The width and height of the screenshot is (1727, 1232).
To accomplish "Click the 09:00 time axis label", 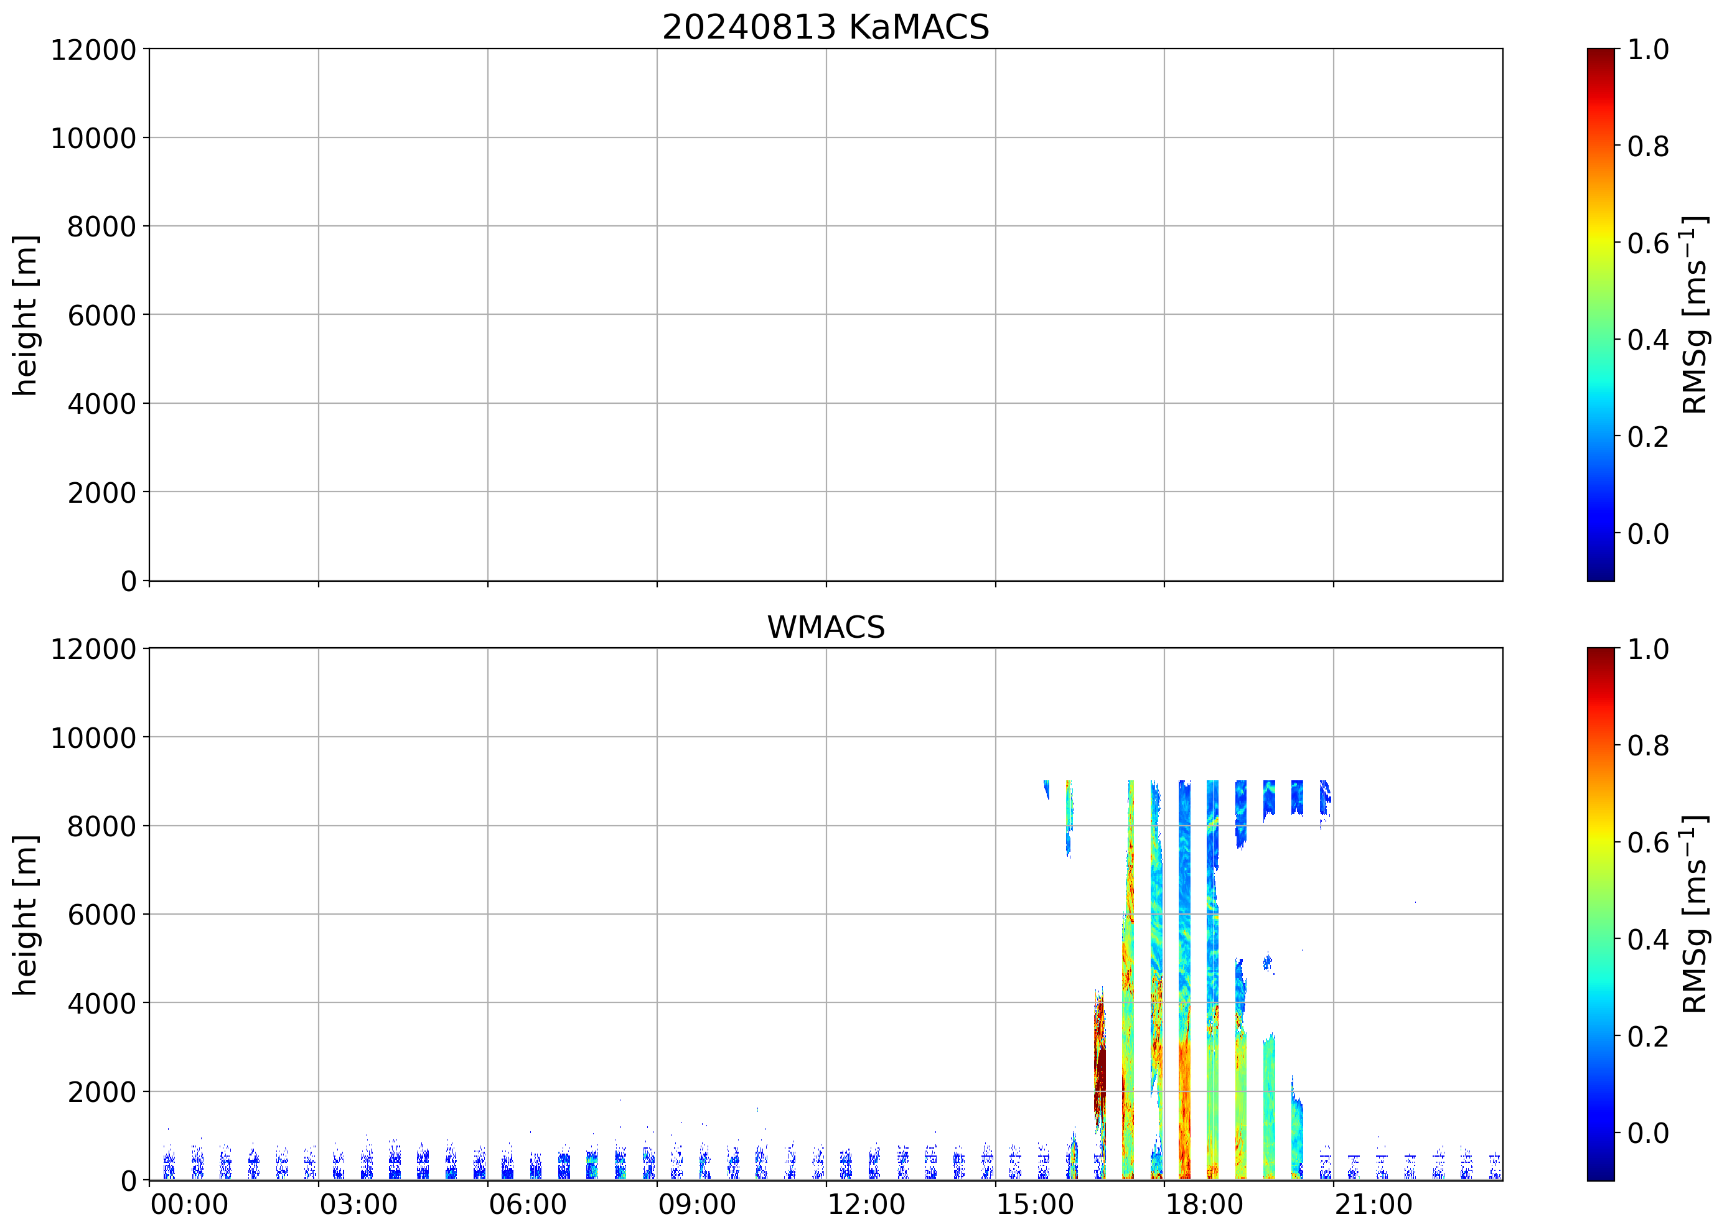I will 696,1205.
